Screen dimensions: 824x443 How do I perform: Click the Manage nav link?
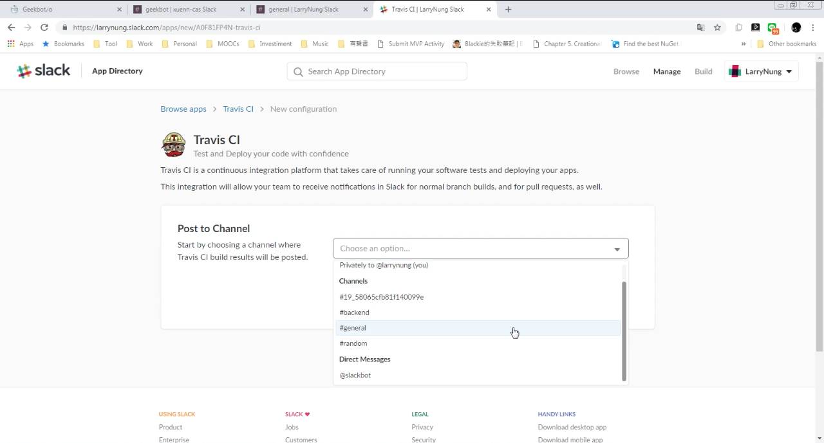point(666,71)
